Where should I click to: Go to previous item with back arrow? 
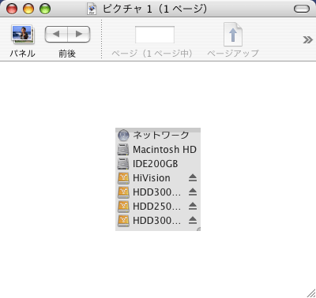coord(56,34)
